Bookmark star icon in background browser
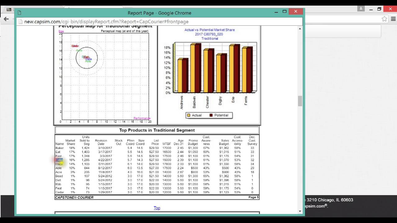397x223 pixels. 385,19
